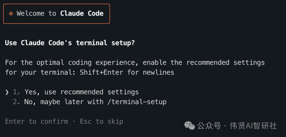Image resolution: width=286 pixels, height=137 pixels.
Task: Click the WeChat logo in the watermark
Action: pyautogui.click(x=190, y=126)
